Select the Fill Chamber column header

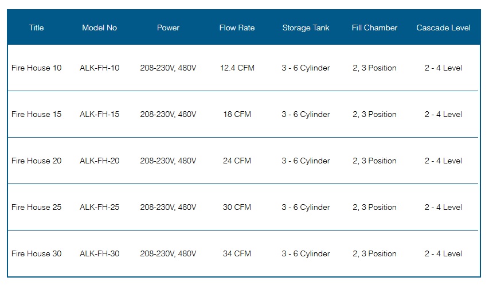point(374,28)
